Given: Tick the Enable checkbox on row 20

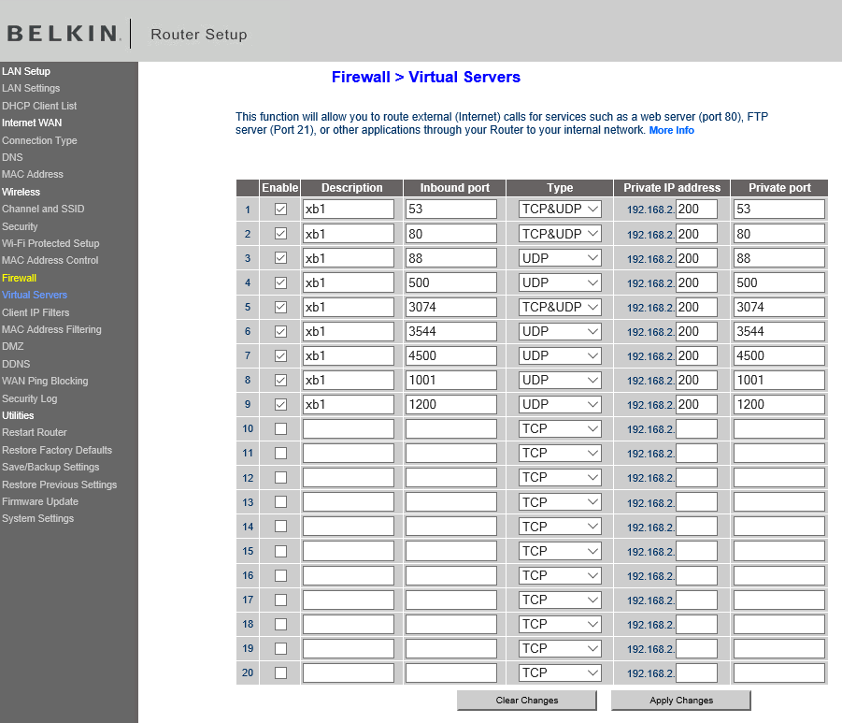Looking at the screenshot, I should coord(280,672).
